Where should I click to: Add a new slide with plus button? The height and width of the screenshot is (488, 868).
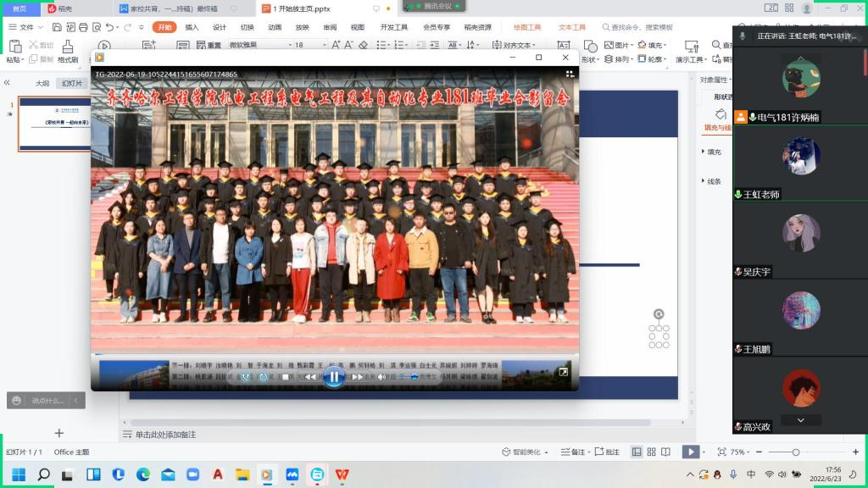[58, 433]
